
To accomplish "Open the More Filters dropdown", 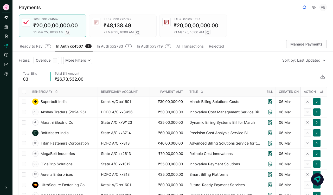I will point(78,60).
